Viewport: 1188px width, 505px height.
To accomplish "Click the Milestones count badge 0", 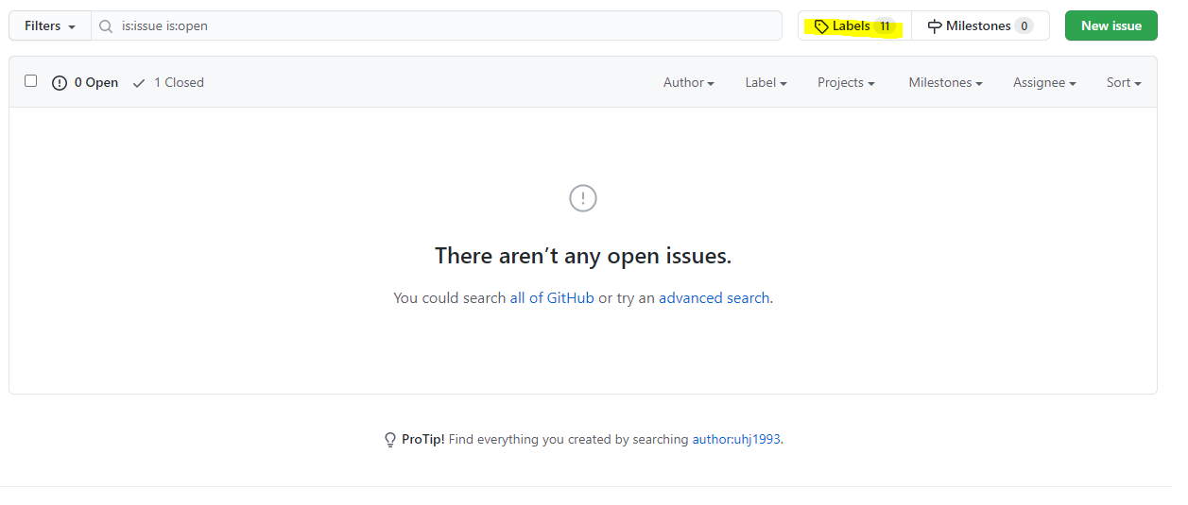I will coord(1024,26).
